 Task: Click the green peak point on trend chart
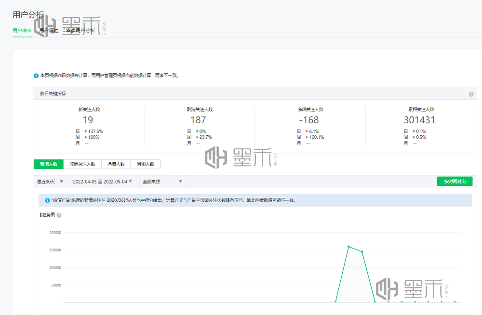(x=348, y=247)
